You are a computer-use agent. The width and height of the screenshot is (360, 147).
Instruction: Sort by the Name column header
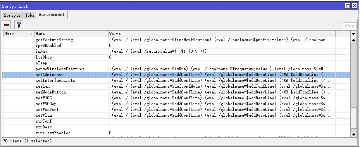pos(71,34)
